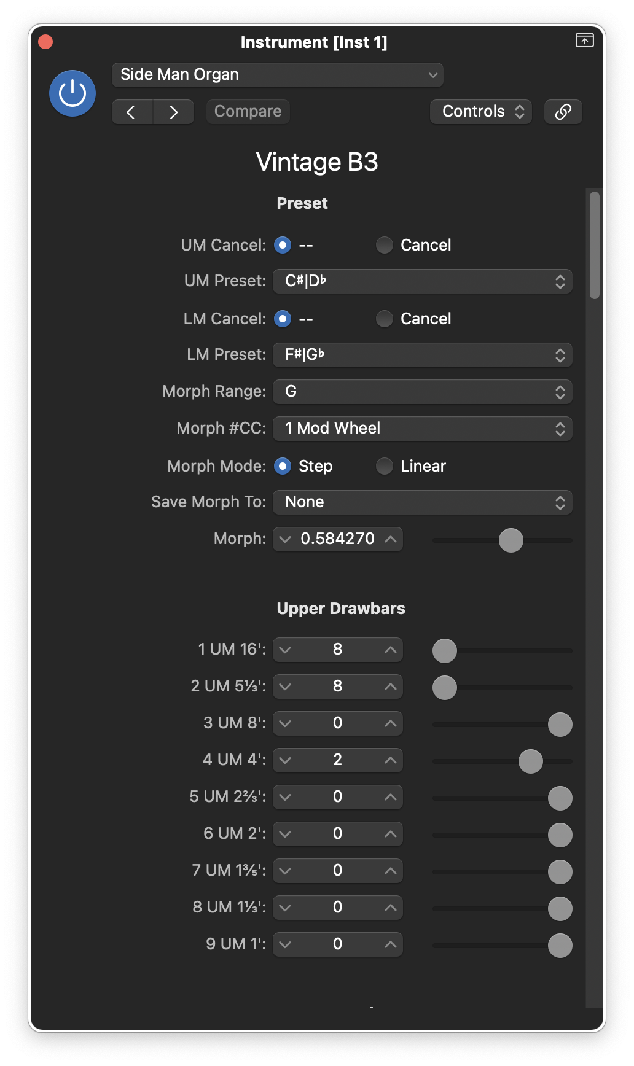Click the 8 UM 1⅓' drawbar slider thumb
This screenshot has width=634, height=1066.
(560, 909)
